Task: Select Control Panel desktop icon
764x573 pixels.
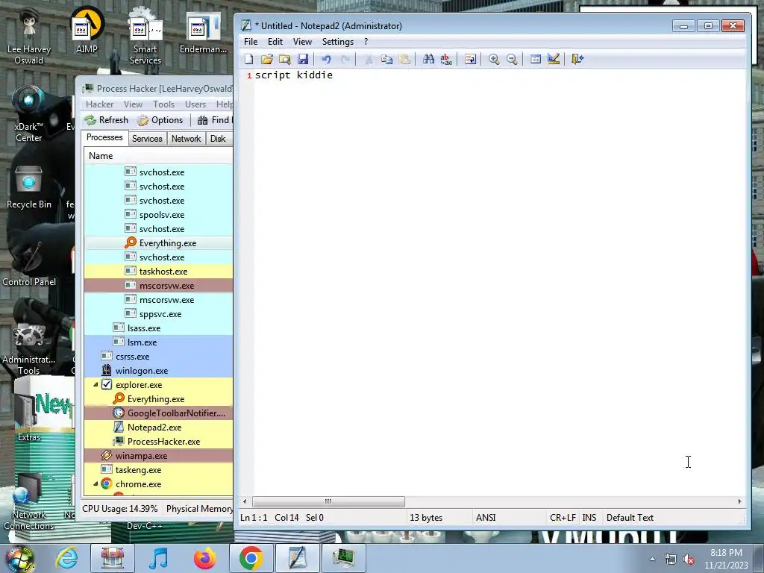Action: coord(29,264)
